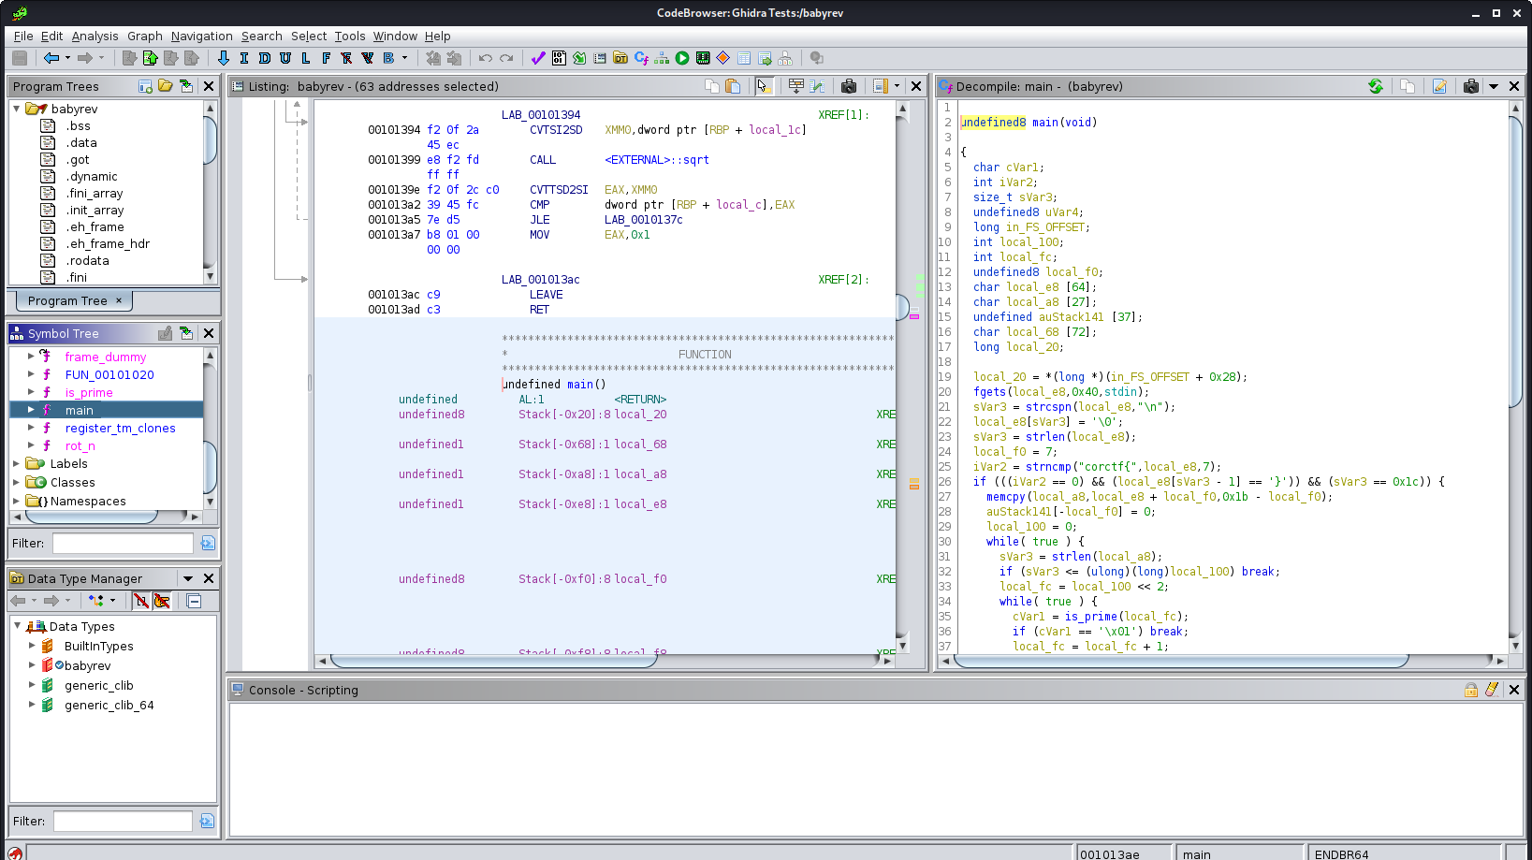The width and height of the screenshot is (1532, 860).
Task: Click the redo icon in toolbar
Action: tap(506, 58)
